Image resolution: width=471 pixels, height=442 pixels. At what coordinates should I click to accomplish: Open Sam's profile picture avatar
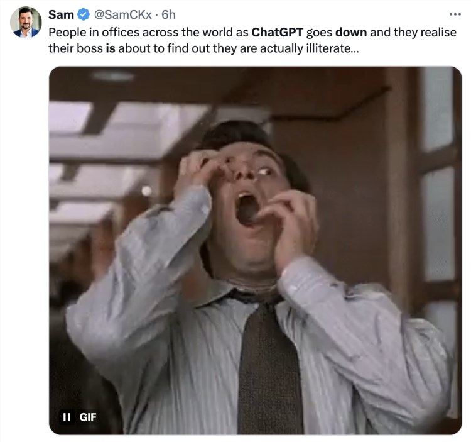pyautogui.click(x=25, y=22)
